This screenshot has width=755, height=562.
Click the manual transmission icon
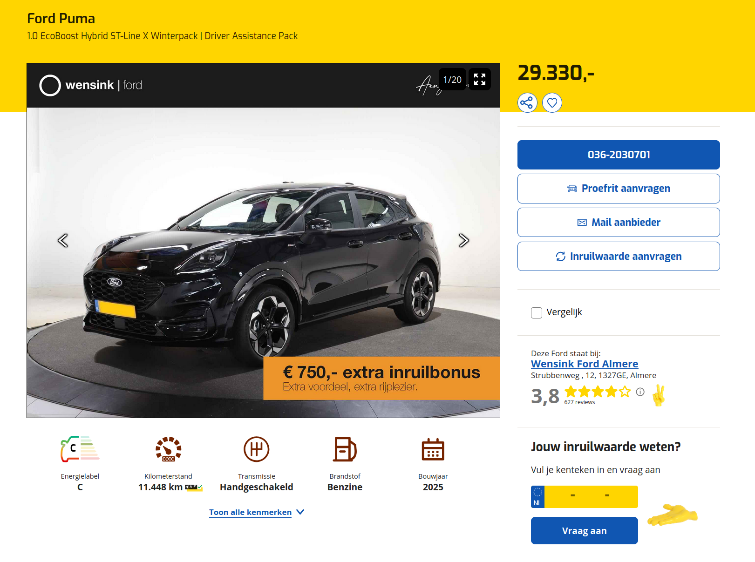click(x=256, y=449)
